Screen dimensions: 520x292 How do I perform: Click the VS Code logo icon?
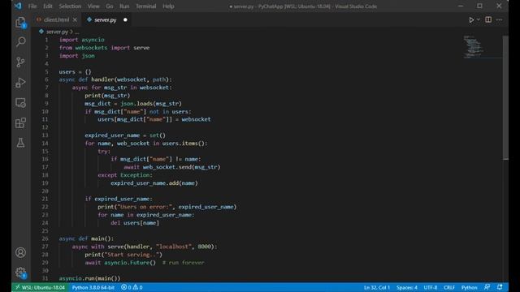(x=18, y=6)
